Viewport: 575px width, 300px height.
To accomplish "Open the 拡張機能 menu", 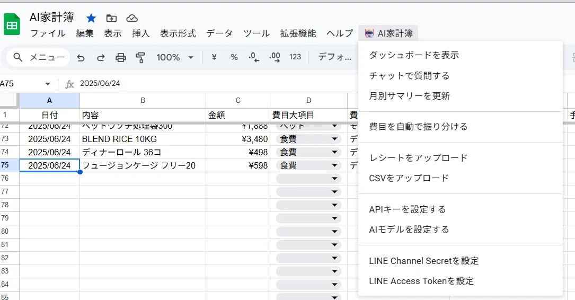I will tap(298, 33).
